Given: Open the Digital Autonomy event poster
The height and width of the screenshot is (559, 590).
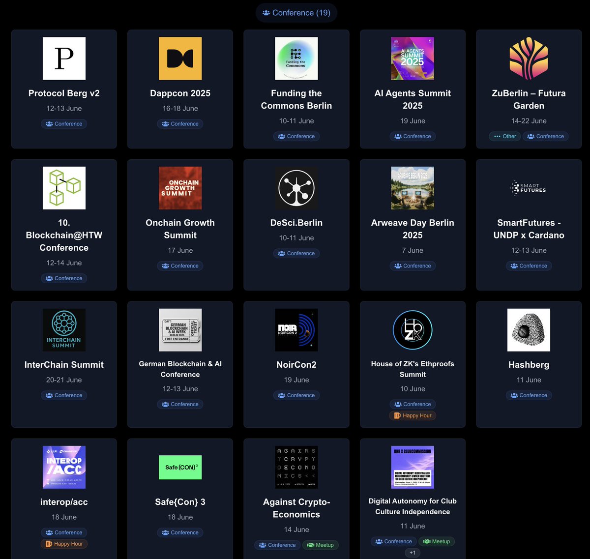Looking at the screenshot, I should [413, 467].
